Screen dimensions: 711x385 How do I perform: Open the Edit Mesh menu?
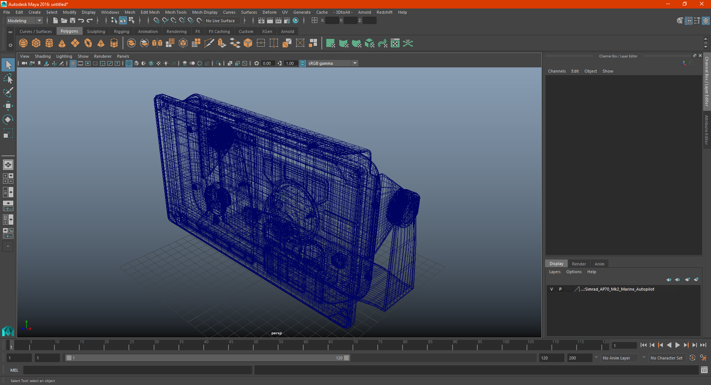[x=150, y=12]
